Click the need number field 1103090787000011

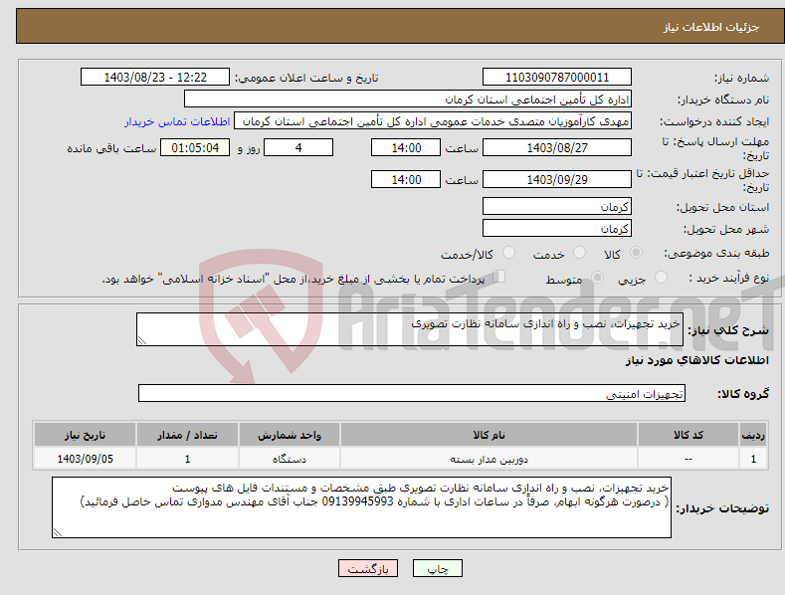point(557,78)
